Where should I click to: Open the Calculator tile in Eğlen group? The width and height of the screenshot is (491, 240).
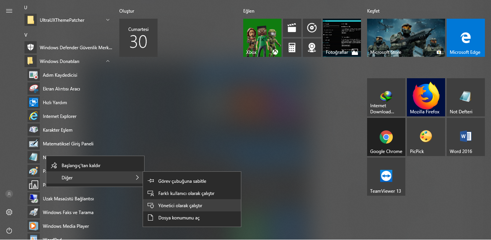click(x=292, y=47)
